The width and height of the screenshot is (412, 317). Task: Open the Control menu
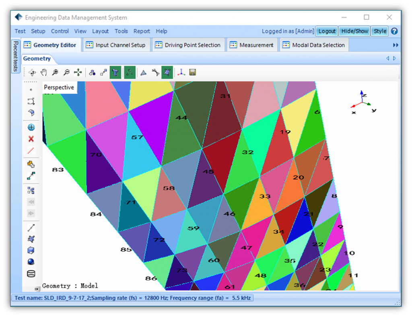click(60, 31)
